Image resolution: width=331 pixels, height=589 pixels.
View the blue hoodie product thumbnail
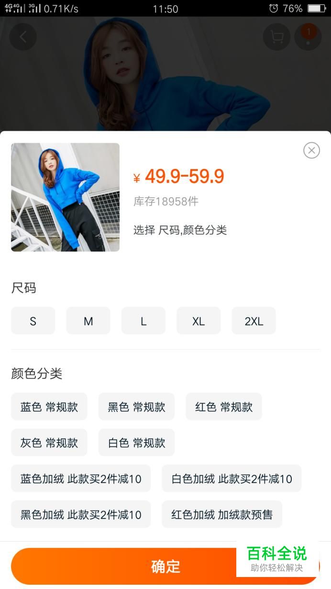[x=65, y=197]
